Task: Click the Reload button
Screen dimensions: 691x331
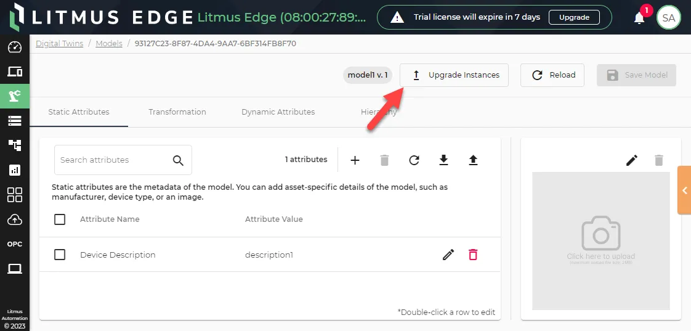Action: [x=552, y=75]
